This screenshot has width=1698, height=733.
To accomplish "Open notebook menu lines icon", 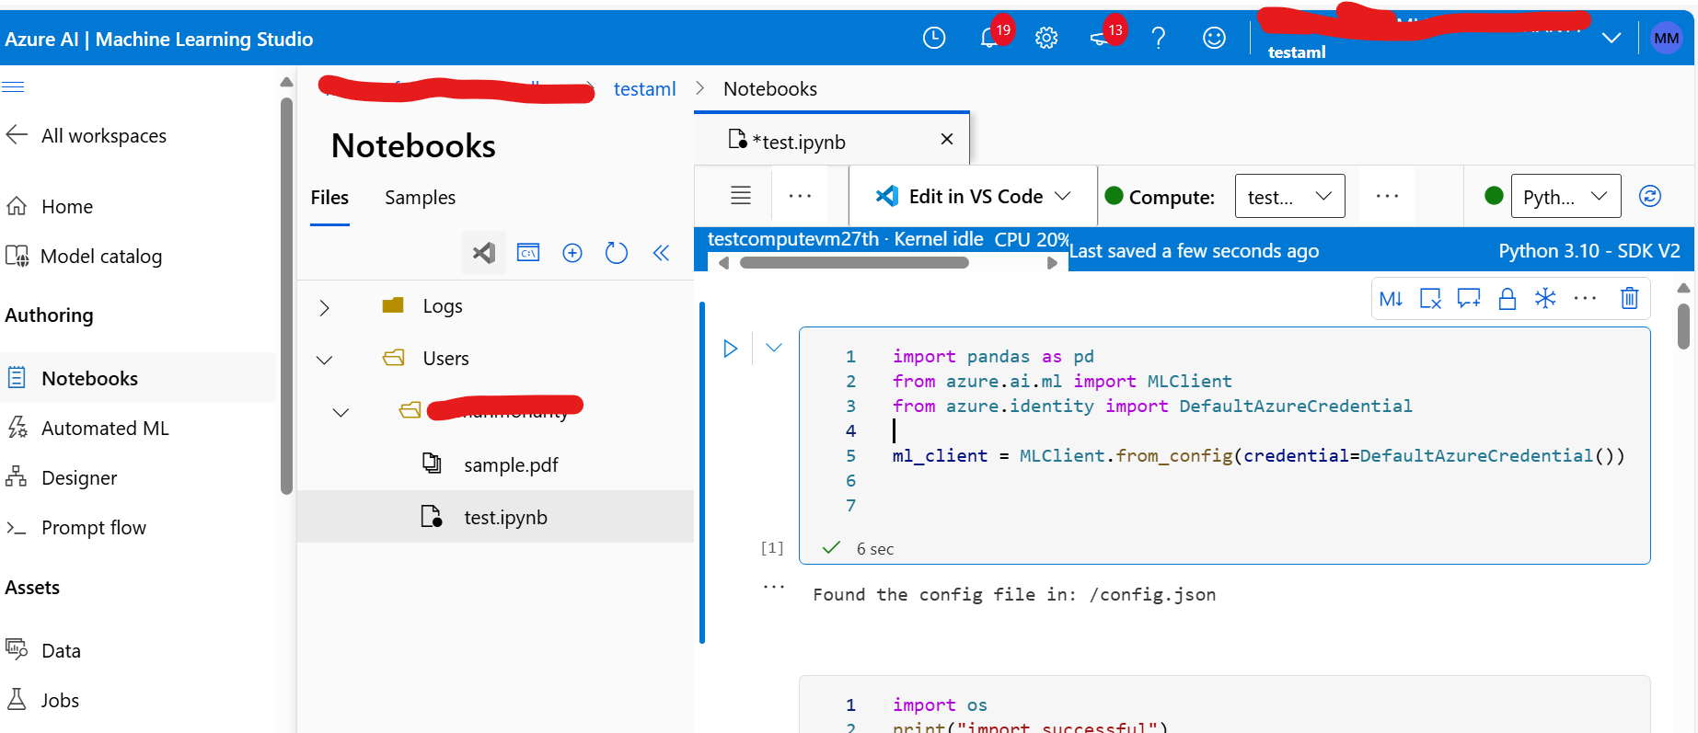I will tap(741, 195).
